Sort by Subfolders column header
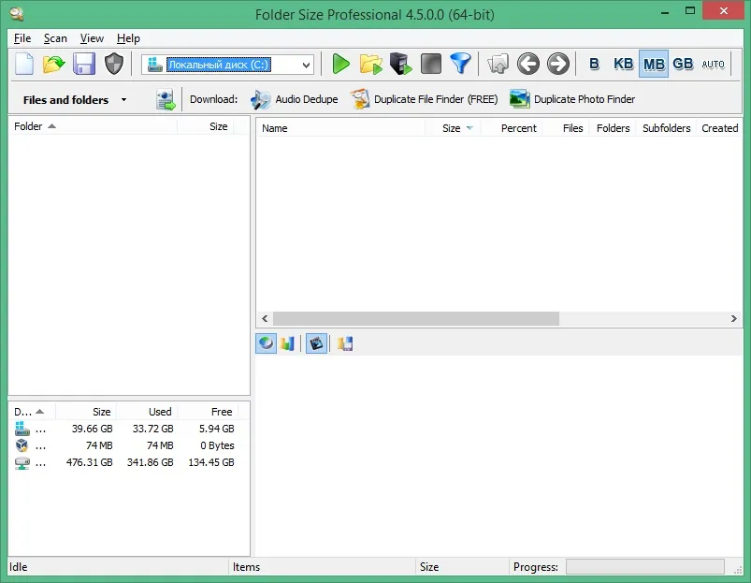Image resolution: width=751 pixels, height=583 pixels. [666, 128]
